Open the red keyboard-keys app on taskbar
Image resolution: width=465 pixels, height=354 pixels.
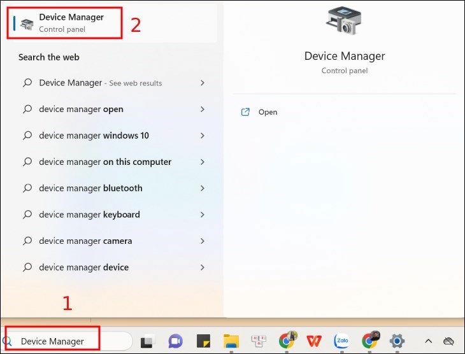[259, 341]
